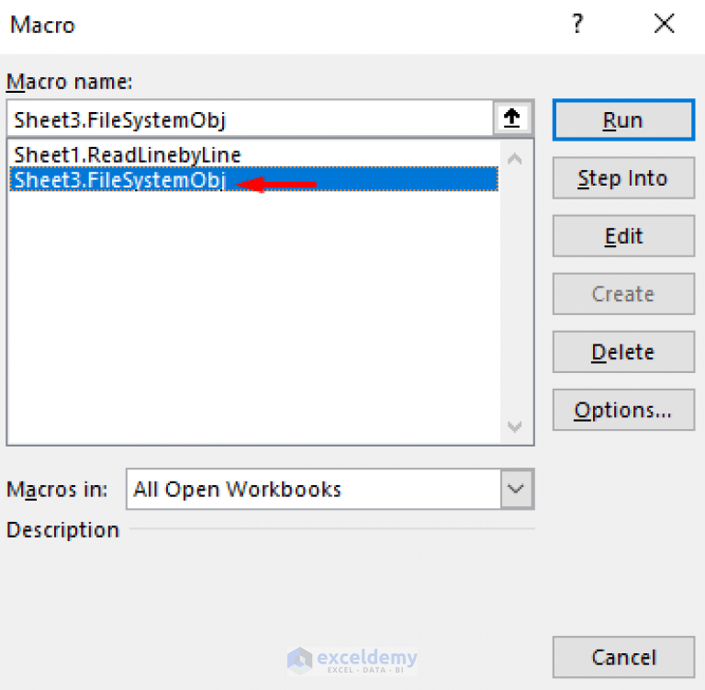Cancel the Macro dialog
This screenshot has height=690, width=705.
[623, 657]
